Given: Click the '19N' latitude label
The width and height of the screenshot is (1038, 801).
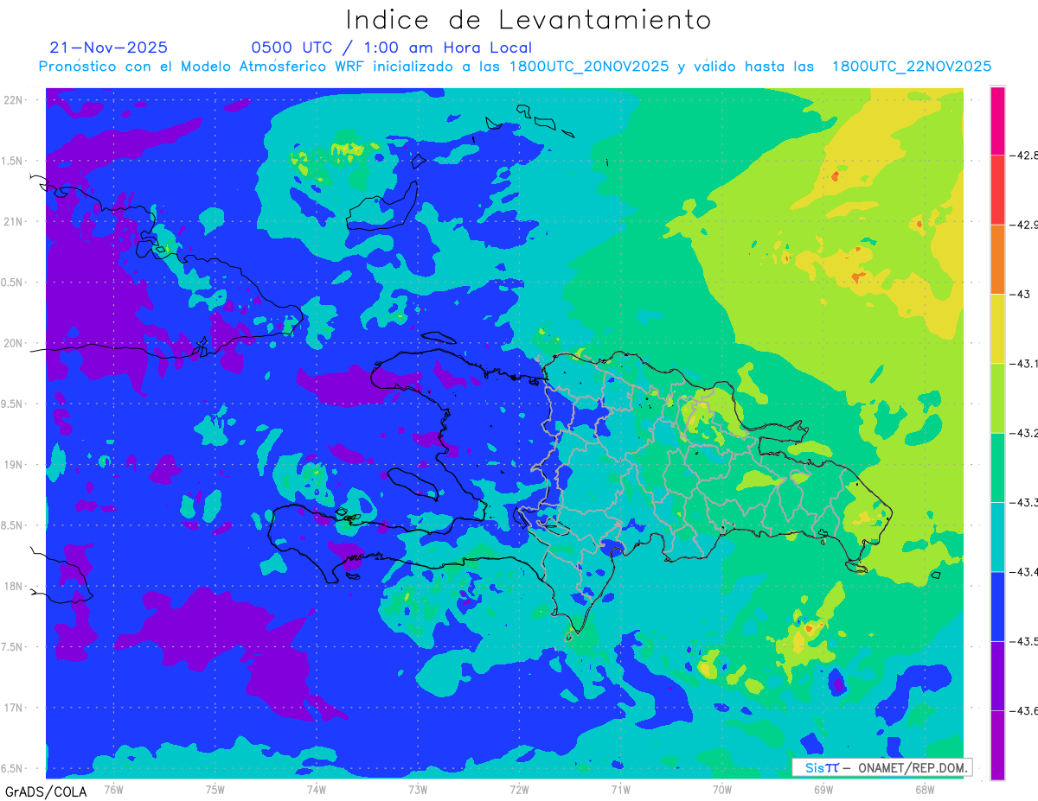Looking at the screenshot, I should [x=15, y=465].
